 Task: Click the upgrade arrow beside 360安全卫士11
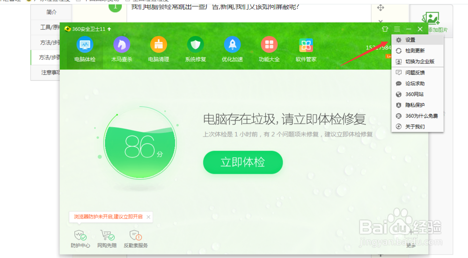tap(109, 29)
